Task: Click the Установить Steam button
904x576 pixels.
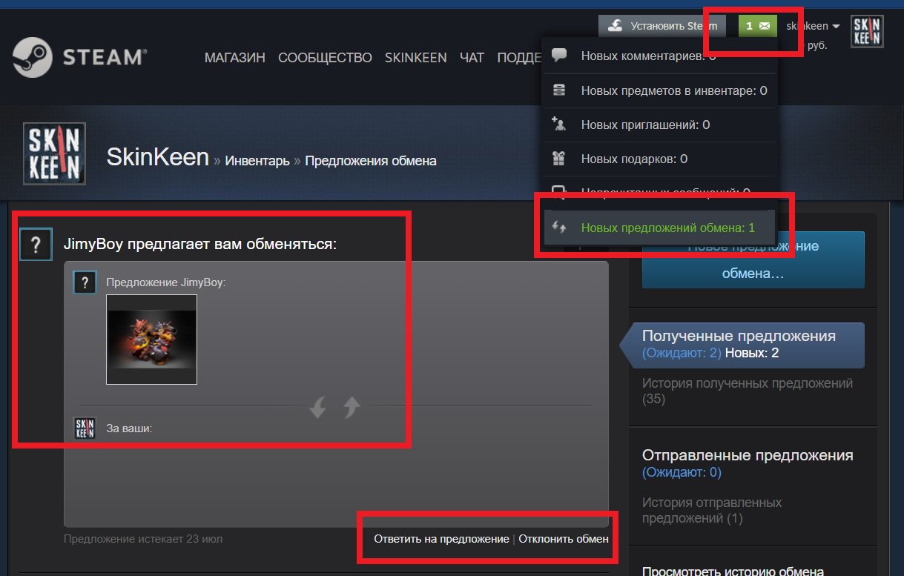Action: coord(663,26)
